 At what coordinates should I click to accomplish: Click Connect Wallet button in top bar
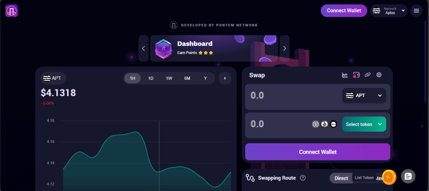(x=344, y=11)
